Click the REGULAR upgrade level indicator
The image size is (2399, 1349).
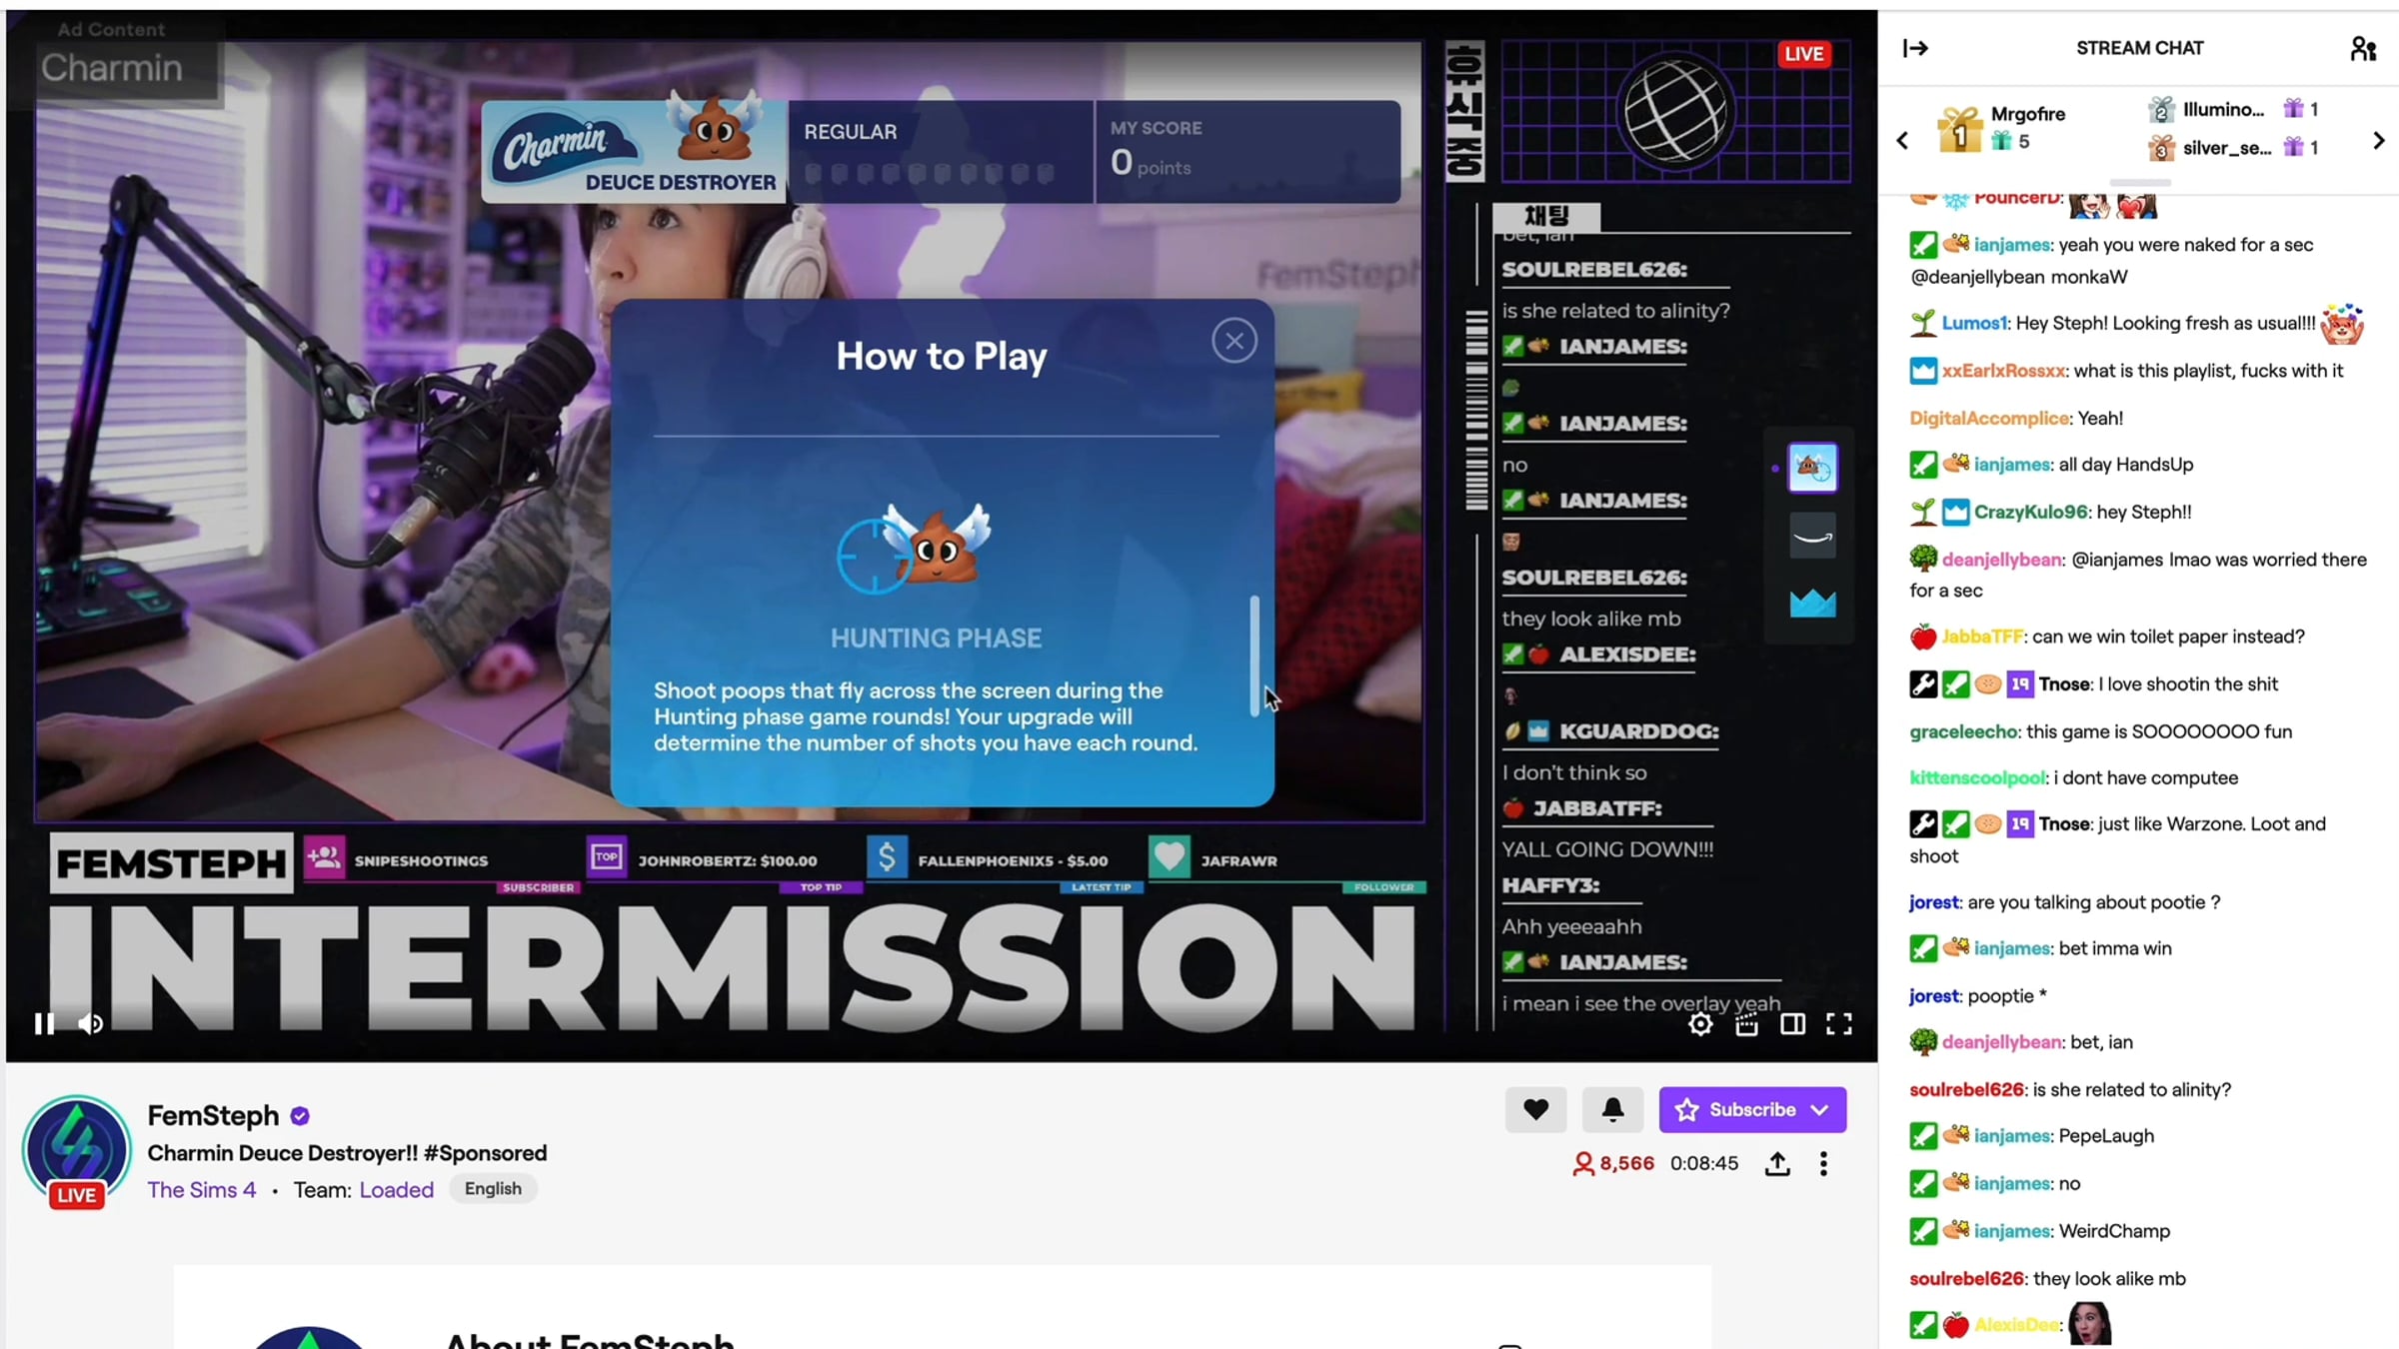[x=940, y=152]
